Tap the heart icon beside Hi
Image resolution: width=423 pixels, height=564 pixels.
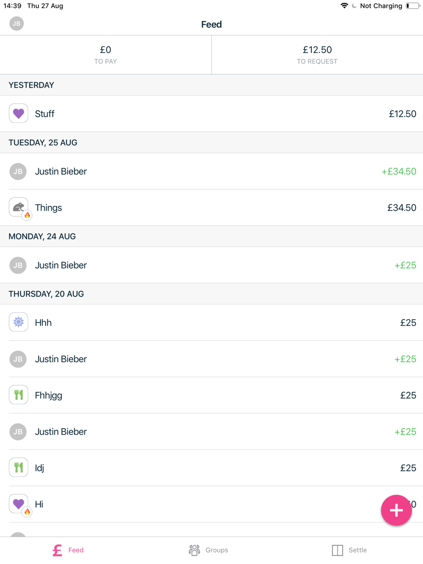(x=18, y=504)
